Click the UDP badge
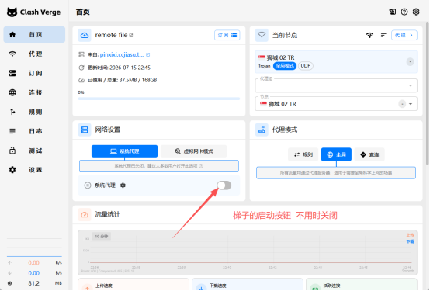 pos(306,66)
